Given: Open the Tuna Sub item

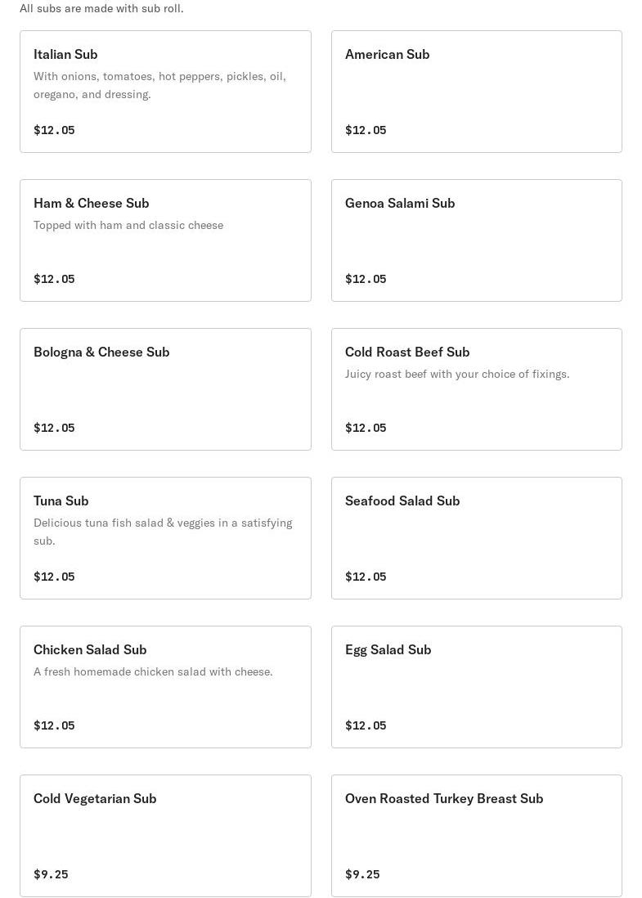Looking at the screenshot, I should [61, 501].
